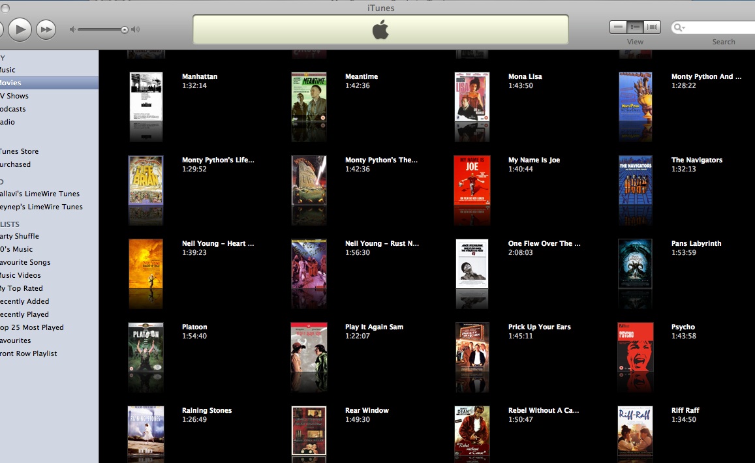The image size is (755, 463).
Task: Select Rebel Without A Ca... poster
Action: coord(472,431)
